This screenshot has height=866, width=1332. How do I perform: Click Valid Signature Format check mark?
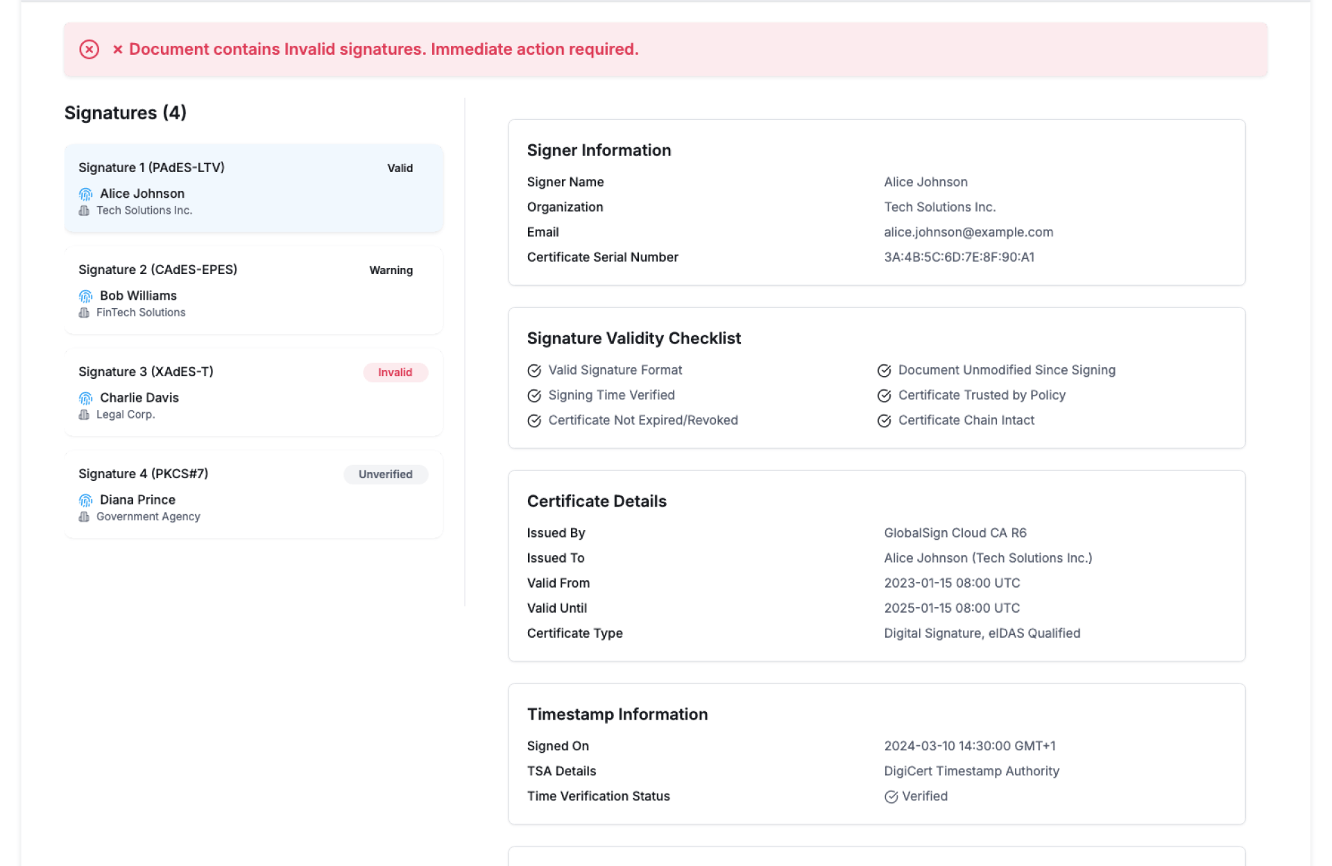click(x=533, y=371)
